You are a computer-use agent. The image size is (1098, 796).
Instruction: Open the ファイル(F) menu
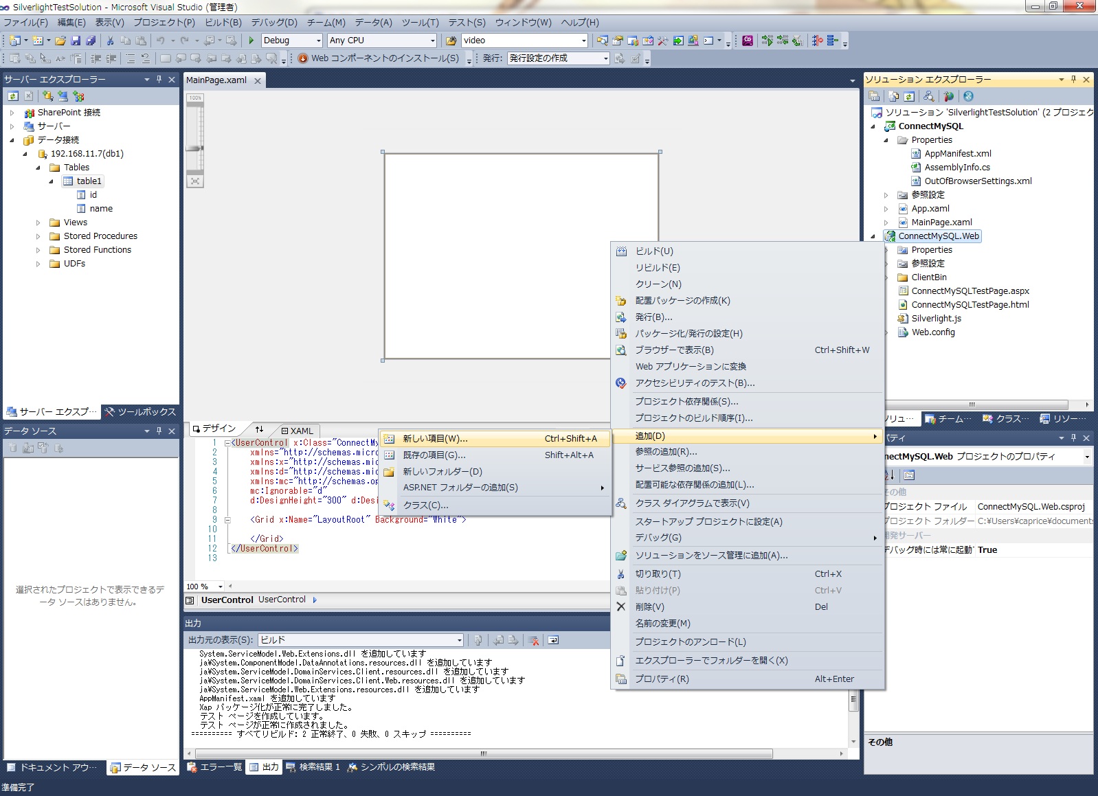[25, 22]
